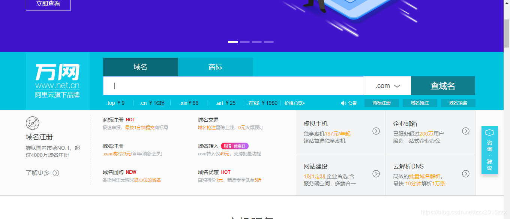The width and height of the screenshot is (510, 219).
Task: Click the arrow icon in 云解析DNS card
Action: tap(466, 174)
